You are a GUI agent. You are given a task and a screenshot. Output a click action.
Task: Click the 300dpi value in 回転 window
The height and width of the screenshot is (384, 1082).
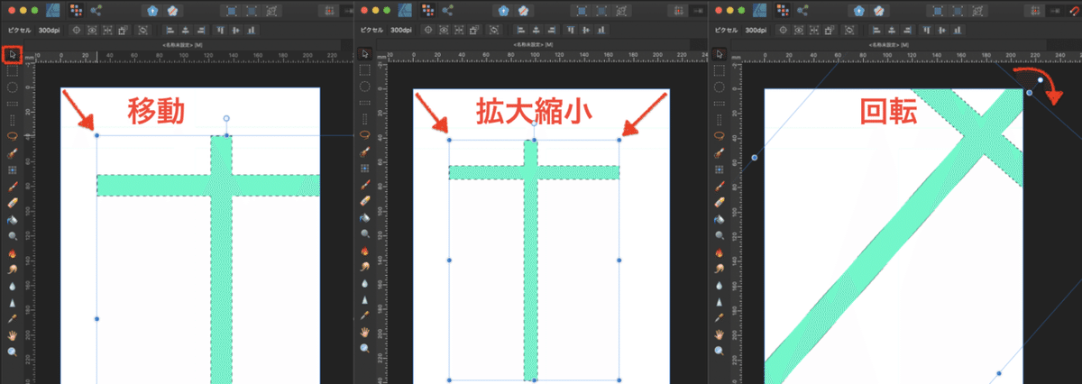pyautogui.click(x=756, y=30)
